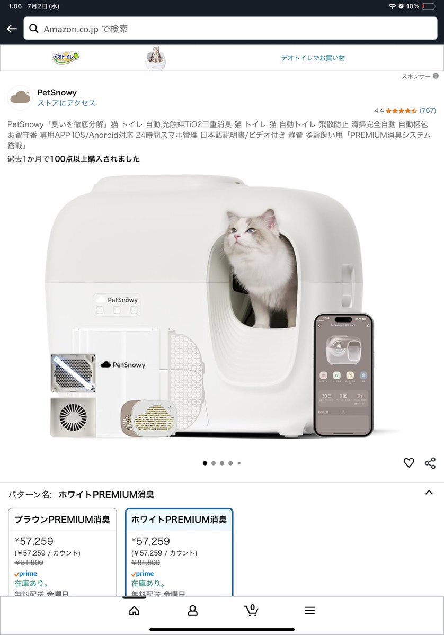Collapse the パターン名 section chevron
This screenshot has width=444, height=635.
click(429, 493)
